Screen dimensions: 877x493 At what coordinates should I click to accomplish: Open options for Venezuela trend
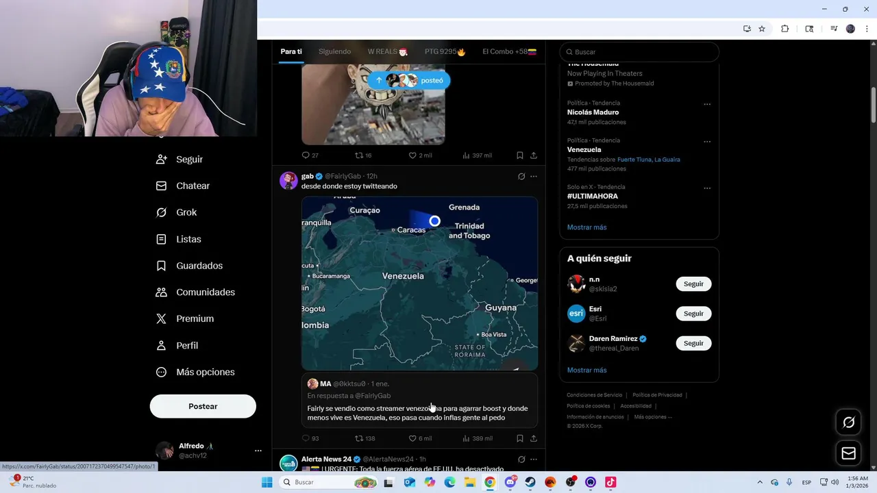coord(707,142)
